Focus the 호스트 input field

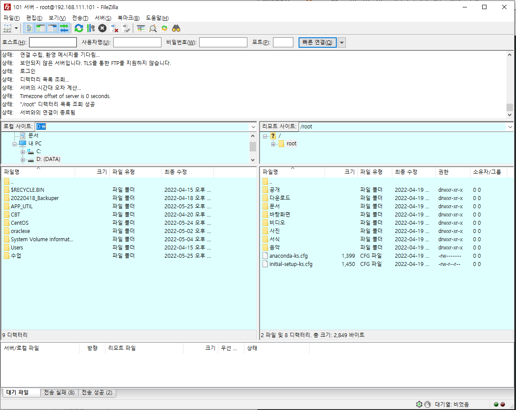click(53, 43)
